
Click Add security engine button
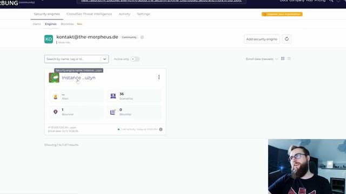point(262,39)
